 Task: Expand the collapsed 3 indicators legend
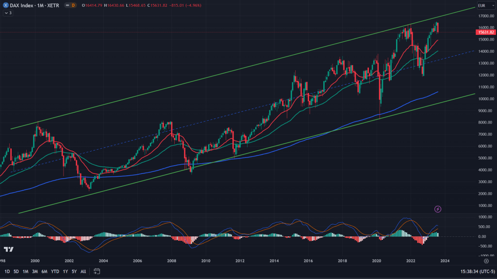pyautogui.click(x=7, y=13)
